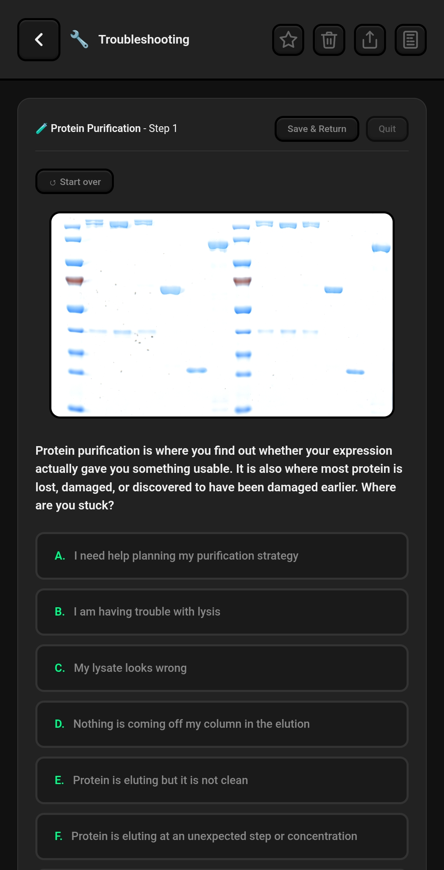Delete this session using the trash icon

328,39
